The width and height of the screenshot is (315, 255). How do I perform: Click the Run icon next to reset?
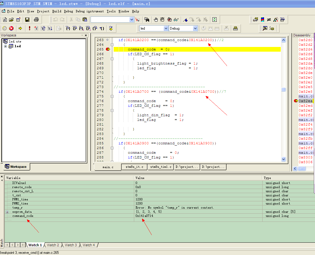(x=36, y=28)
